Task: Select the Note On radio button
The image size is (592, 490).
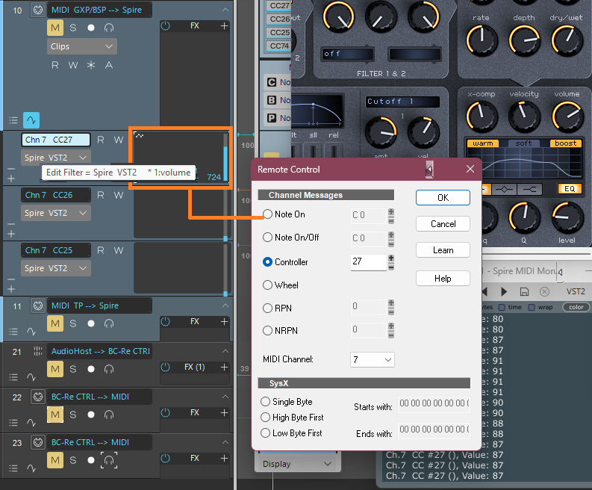Action: pos(267,214)
